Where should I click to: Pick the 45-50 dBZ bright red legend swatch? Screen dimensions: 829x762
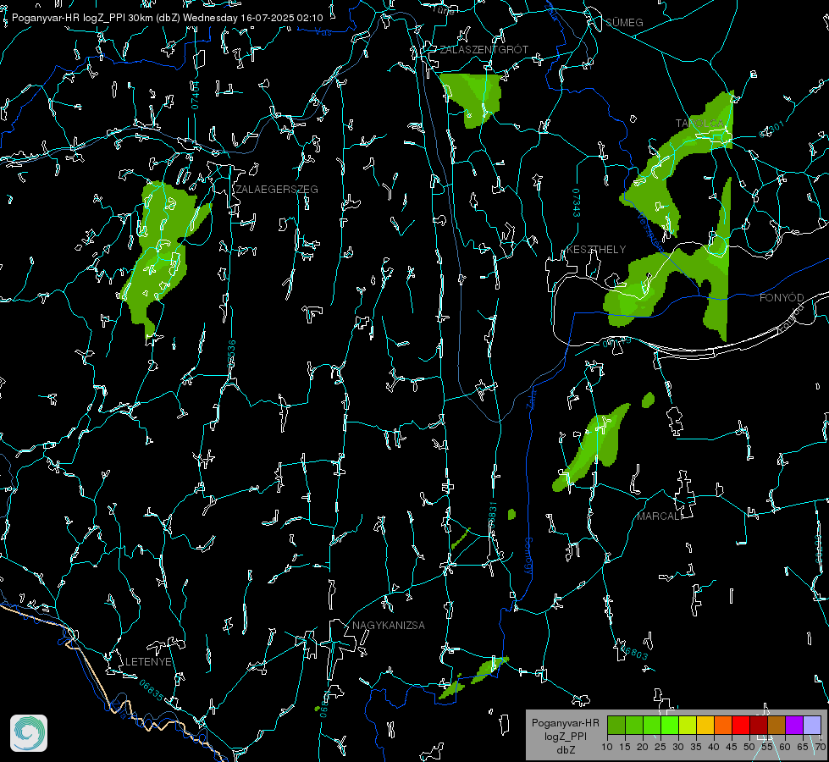(x=741, y=725)
